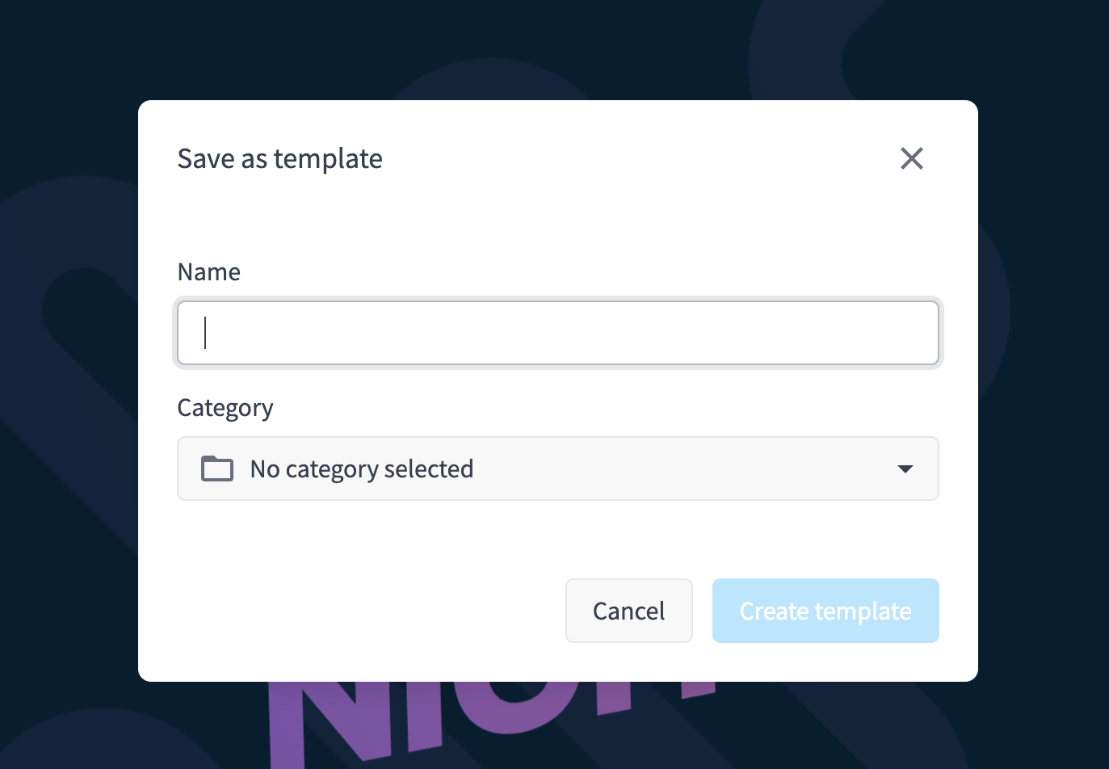Close the Save as template dialog
The image size is (1109, 769).
coord(911,158)
